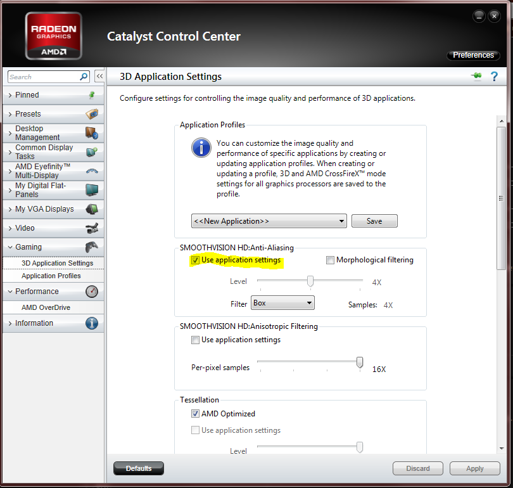Check Anisotropic Filtering Use application settings
This screenshot has width=513, height=488.
tap(195, 340)
